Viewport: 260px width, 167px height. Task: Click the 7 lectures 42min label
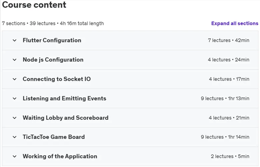click(229, 40)
